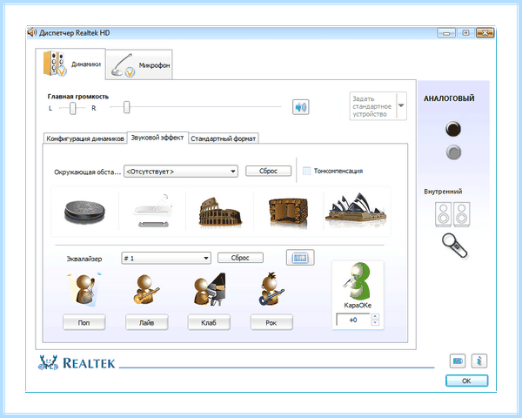Click the Club pianist equalizer figure
Image resolution: width=522 pixels, height=418 pixels.
tap(210, 289)
